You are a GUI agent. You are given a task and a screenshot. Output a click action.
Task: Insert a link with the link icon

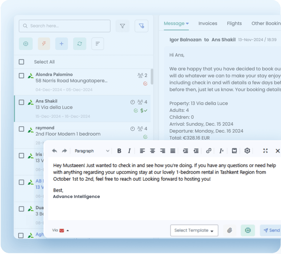coord(209,151)
